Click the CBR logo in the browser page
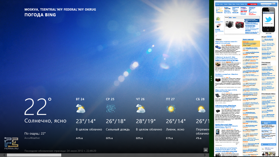Image resolution: width=279 pixels, height=157 pixels. [244, 8]
